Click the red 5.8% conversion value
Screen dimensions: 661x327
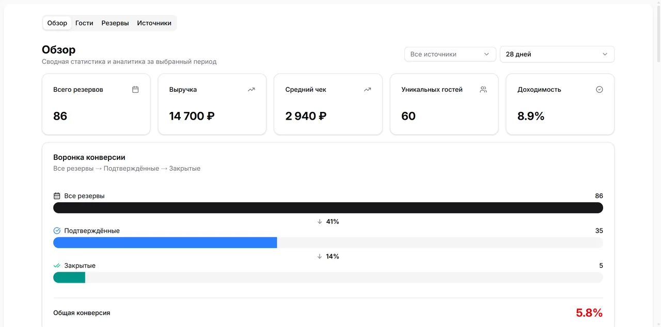tap(589, 313)
